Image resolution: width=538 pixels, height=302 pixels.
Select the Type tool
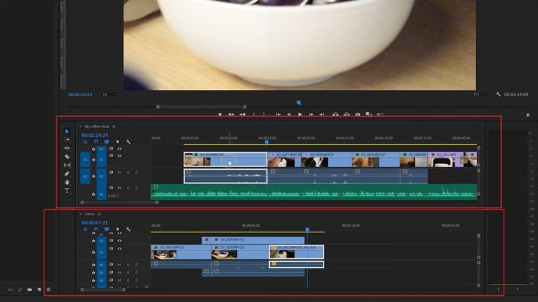click(67, 191)
